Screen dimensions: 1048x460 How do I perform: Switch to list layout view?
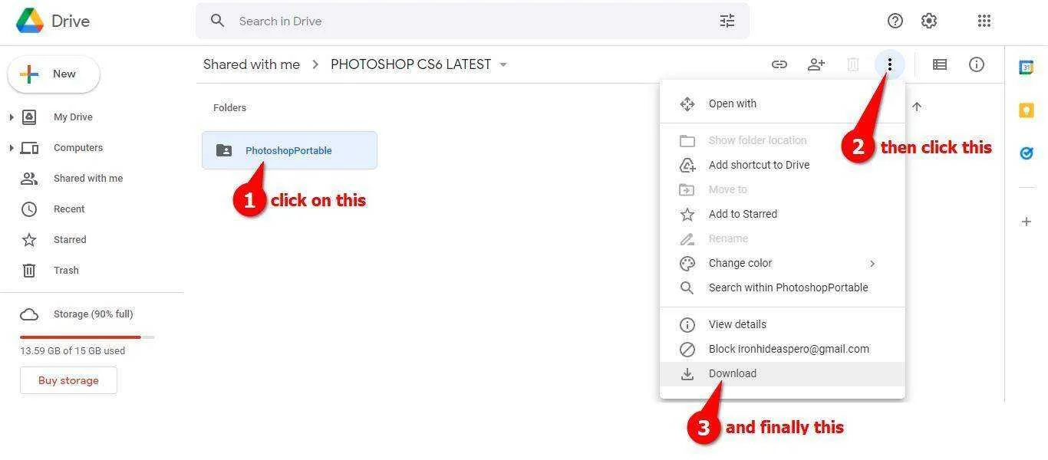point(940,64)
